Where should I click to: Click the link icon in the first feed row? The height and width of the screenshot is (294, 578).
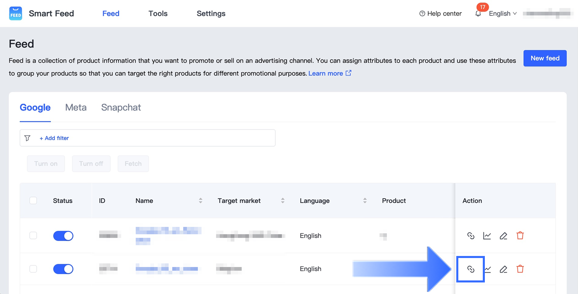(471, 236)
